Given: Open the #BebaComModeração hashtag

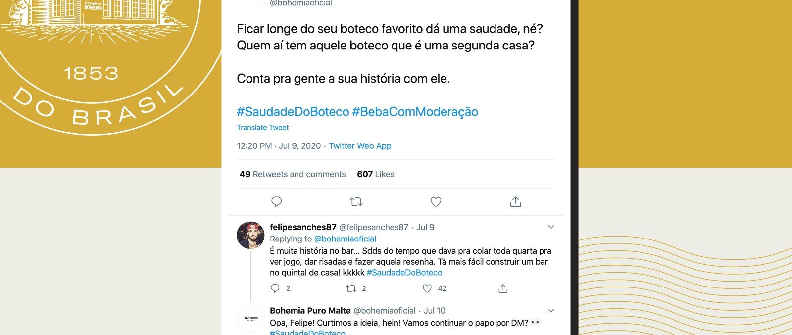Looking at the screenshot, I should [415, 112].
